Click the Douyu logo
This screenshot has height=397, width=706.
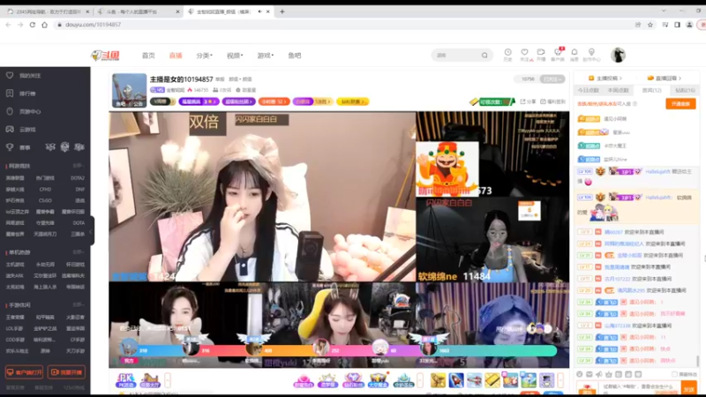pyautogui.click(x=105, y=56)
